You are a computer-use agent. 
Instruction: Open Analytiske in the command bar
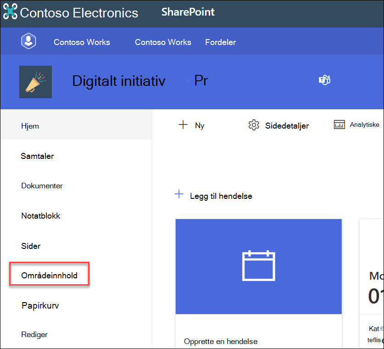pyautogui.click(x=364, y=124)
